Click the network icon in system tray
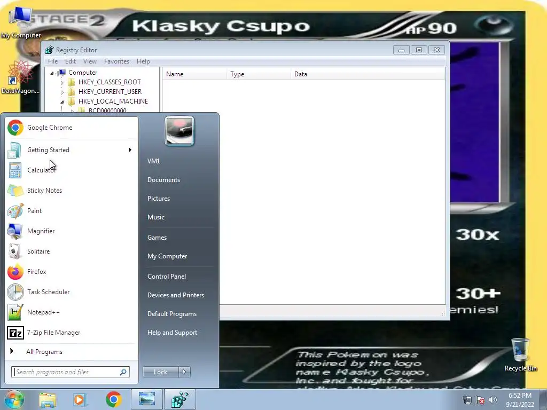This screenshot has width=547, height=410. pyautogui.click(x=467, y=400)
